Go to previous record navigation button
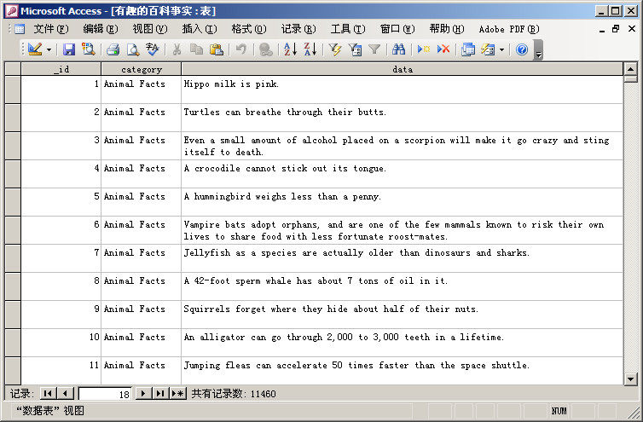The height and width of the screenshot is (422, 643). tap(65, 394)
